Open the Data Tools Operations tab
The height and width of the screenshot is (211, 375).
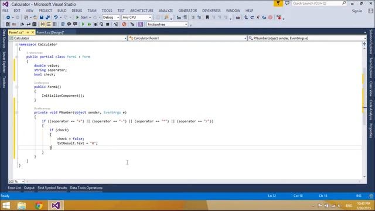tap(86, 188)
